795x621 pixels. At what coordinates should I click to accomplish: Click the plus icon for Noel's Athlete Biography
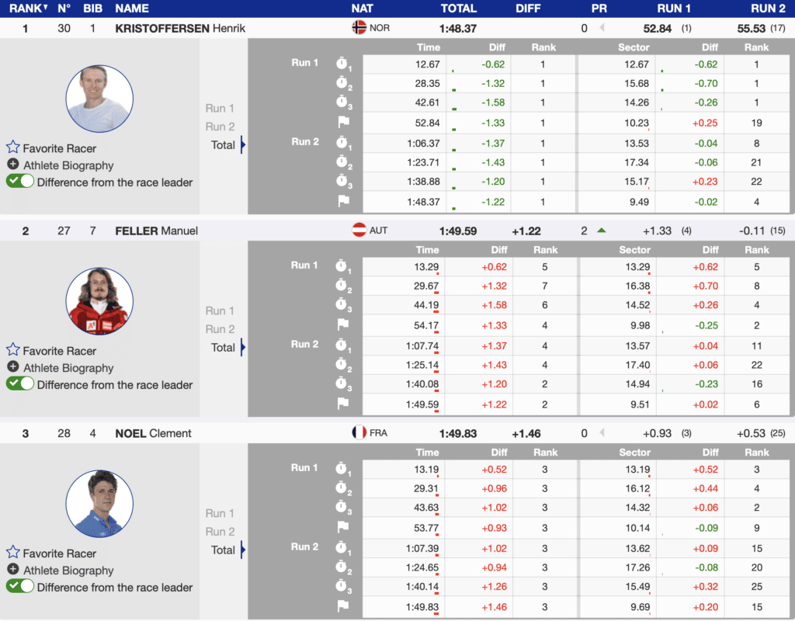coord(13,570)
